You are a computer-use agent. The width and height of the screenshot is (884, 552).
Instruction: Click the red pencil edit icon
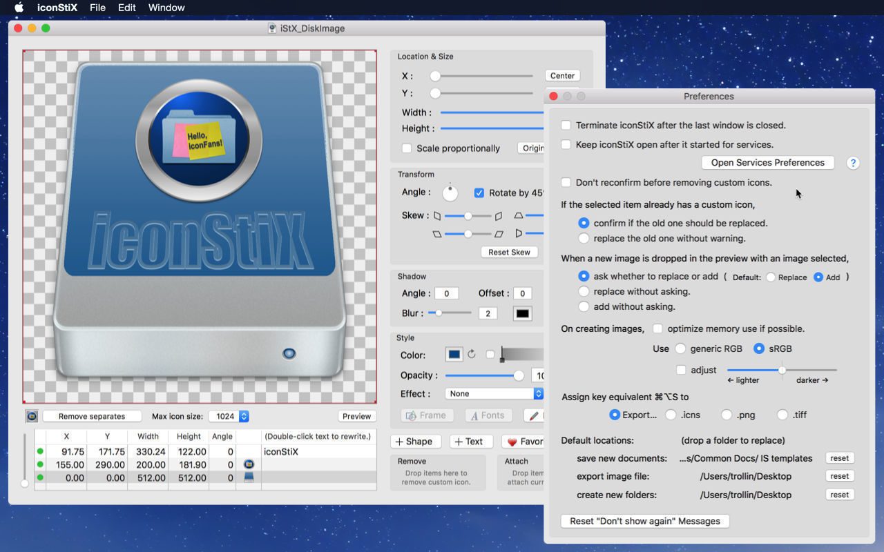point(533,415)
